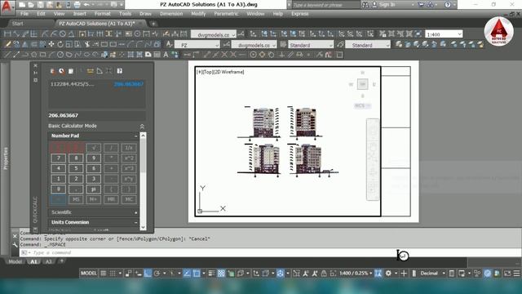Select the Move tool in Modify toolbar
This screenshot has height=294, width=522.
pyautogui.click(x=51, y=44)
